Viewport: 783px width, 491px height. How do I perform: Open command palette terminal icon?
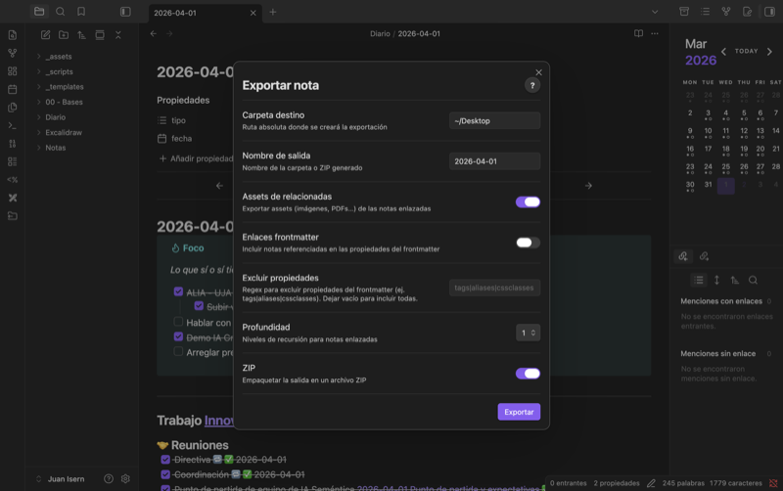coord(13,125)
